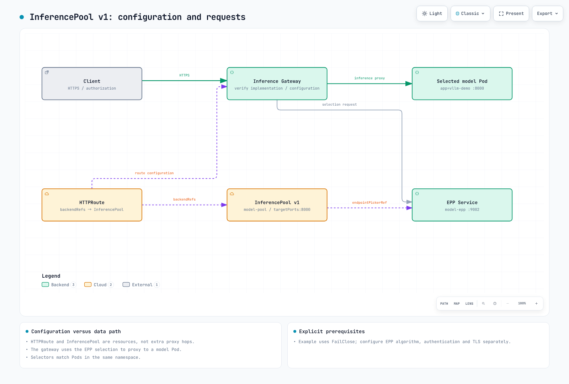
Task: Toggle the External legend filter
Action: click(x=141, y=284)
